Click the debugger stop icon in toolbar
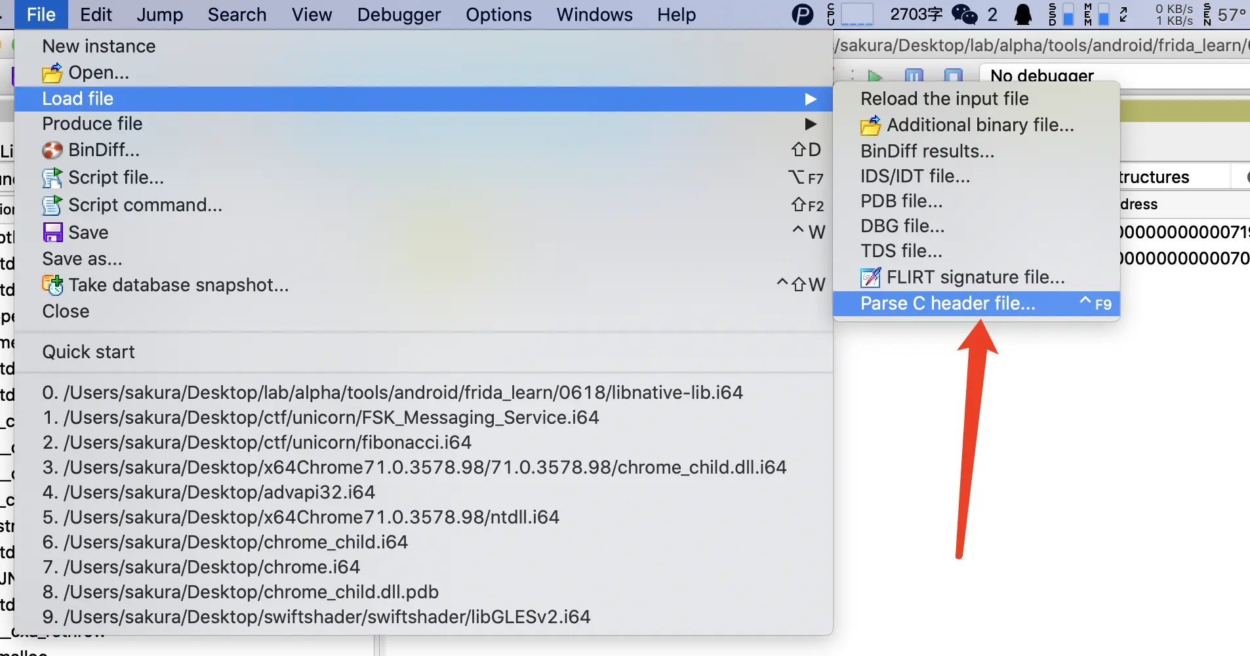The image size is (1250, 656). pos(954,76)
